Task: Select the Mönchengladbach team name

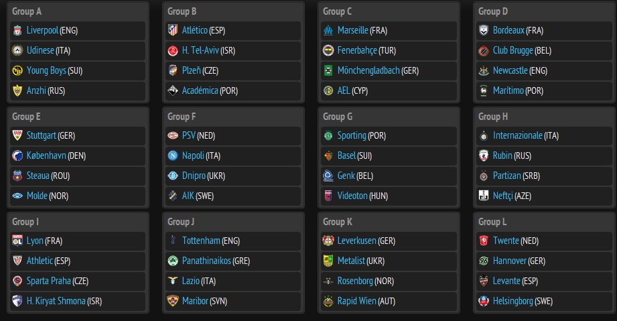Action: click(x=368, y=70)
